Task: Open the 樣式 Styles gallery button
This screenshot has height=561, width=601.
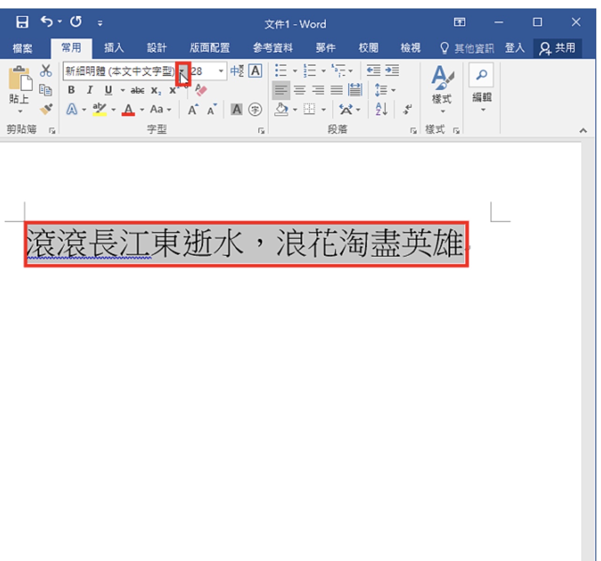Action: click(442, 89)
